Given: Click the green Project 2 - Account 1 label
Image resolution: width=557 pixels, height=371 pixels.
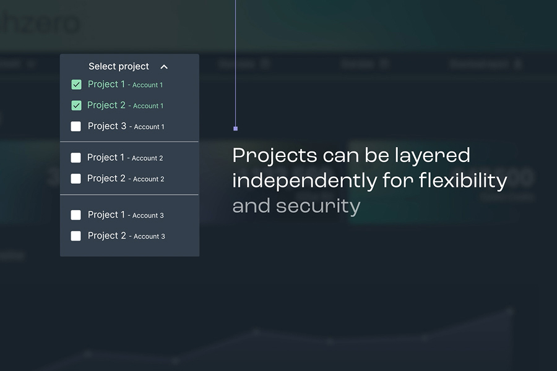Looking at the screenshot, I should tap(125, 106).
